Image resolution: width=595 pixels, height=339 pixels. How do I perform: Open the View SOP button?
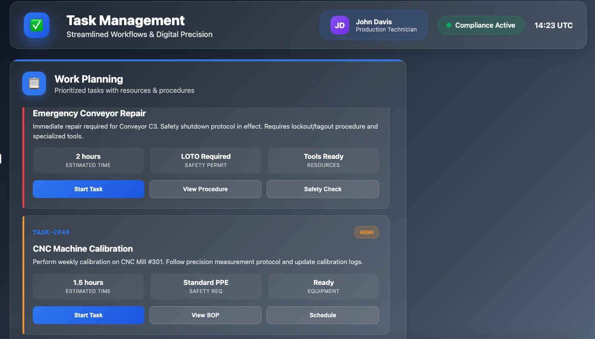[x=205, y=315]
